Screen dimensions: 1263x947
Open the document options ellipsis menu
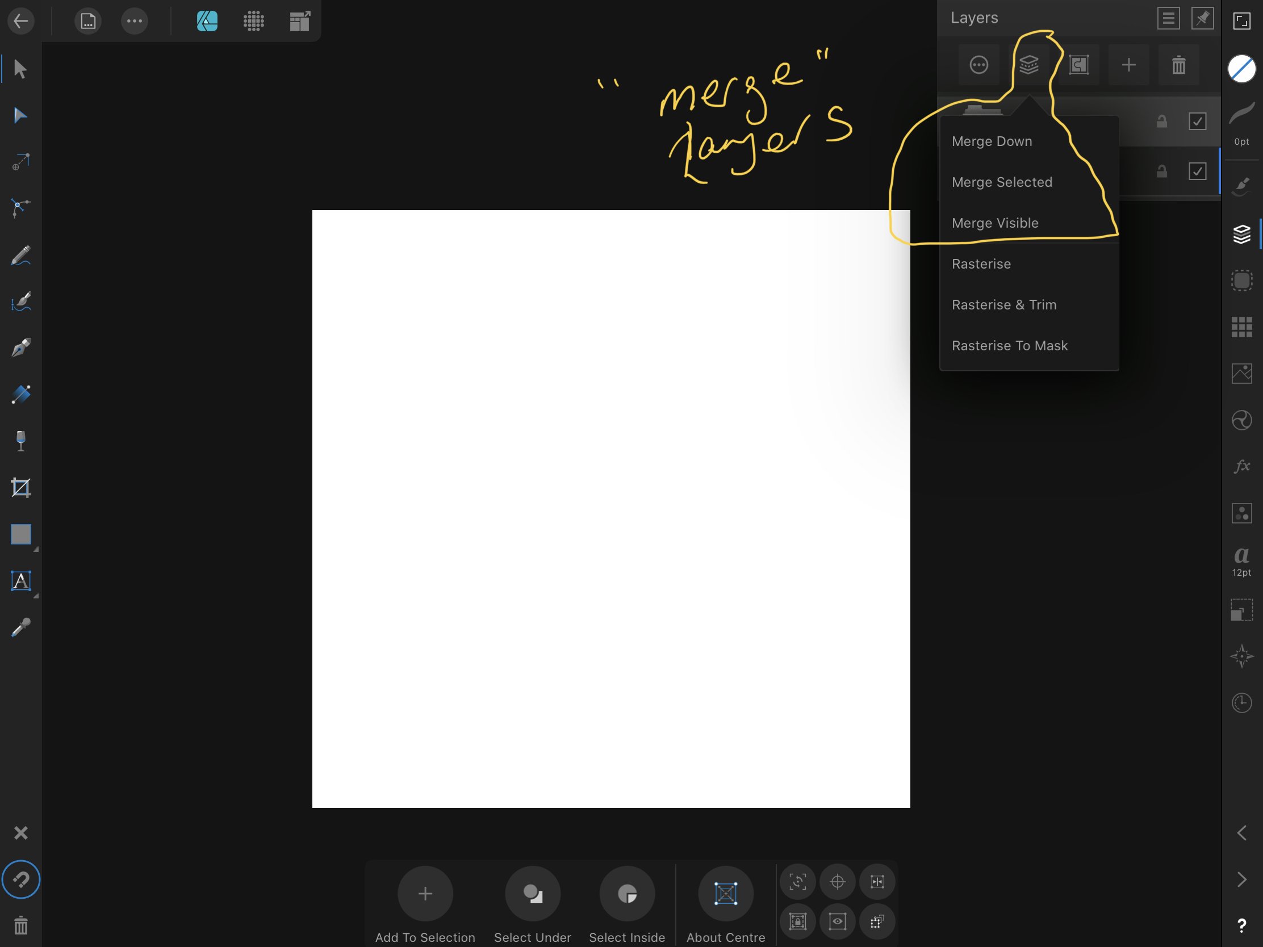click(134, 21)
